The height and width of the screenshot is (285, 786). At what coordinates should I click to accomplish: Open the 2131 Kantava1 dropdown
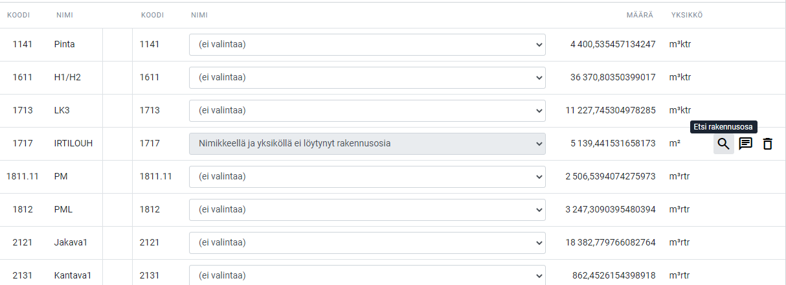pos(367,276)
